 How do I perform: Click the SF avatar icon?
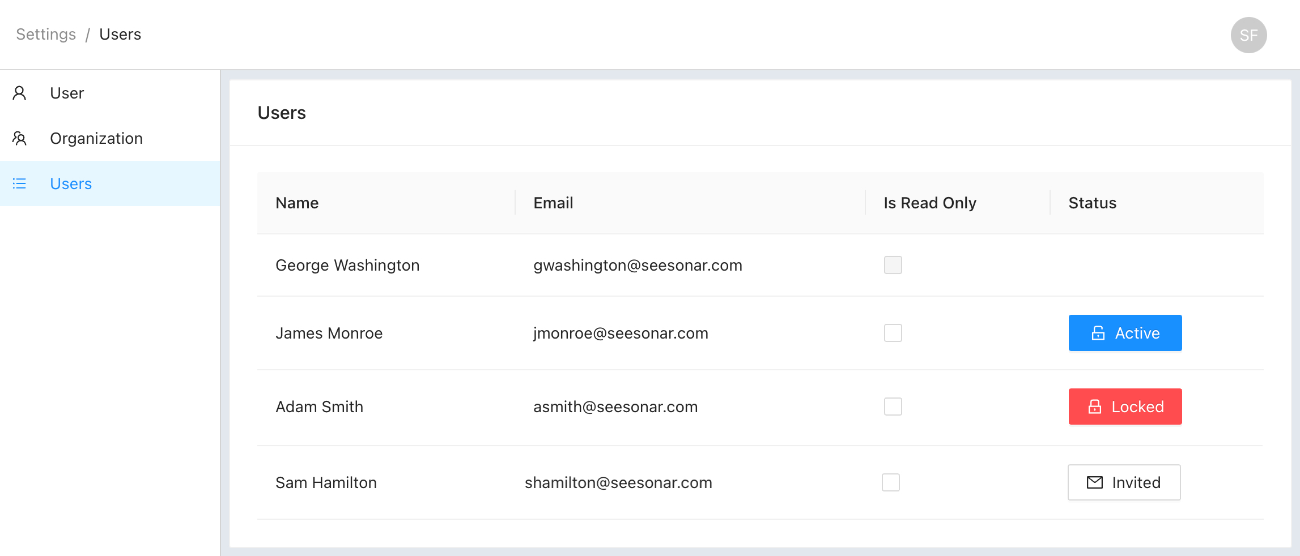tap(1248, 35)
